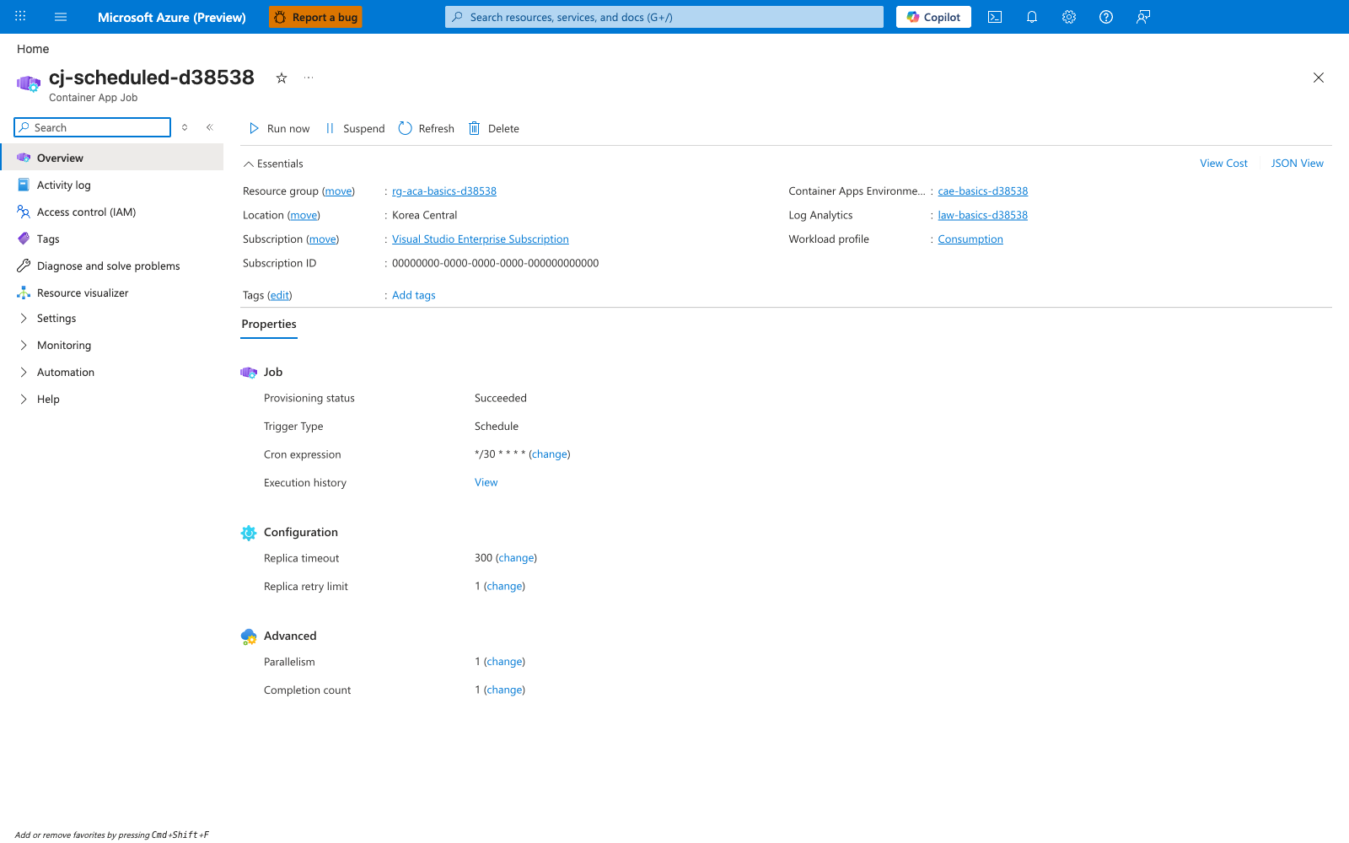Collapse the sidebar with double chevron
1349x843 pixels.
(x=210, y=127)
